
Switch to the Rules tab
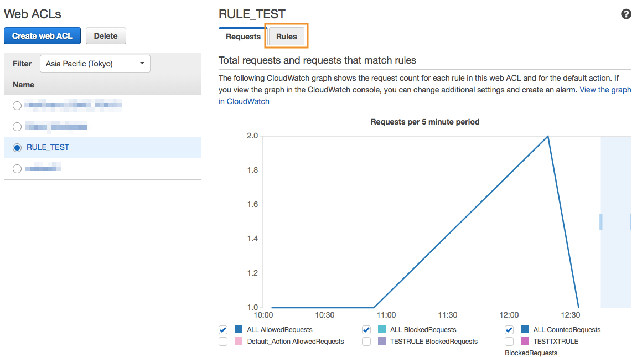(x=286, y=37)
